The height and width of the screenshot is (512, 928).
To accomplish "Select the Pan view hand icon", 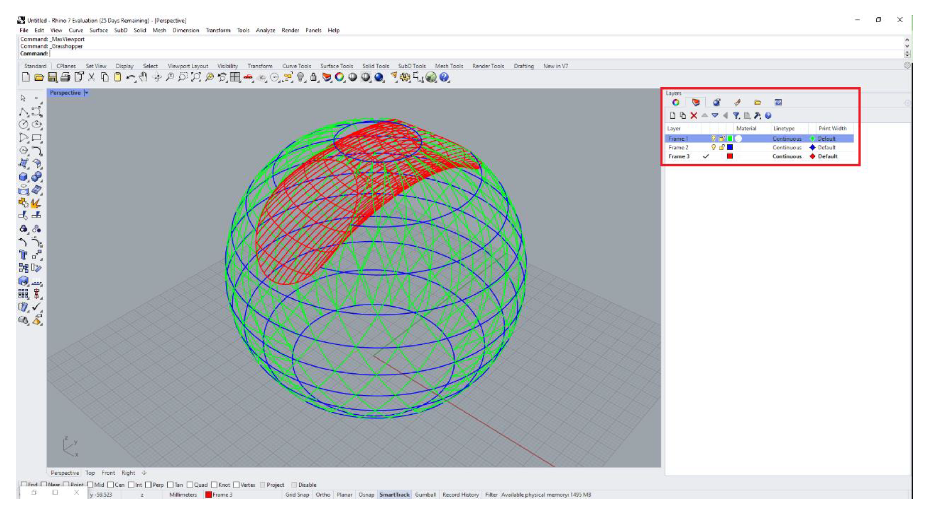I will point(143,77).
